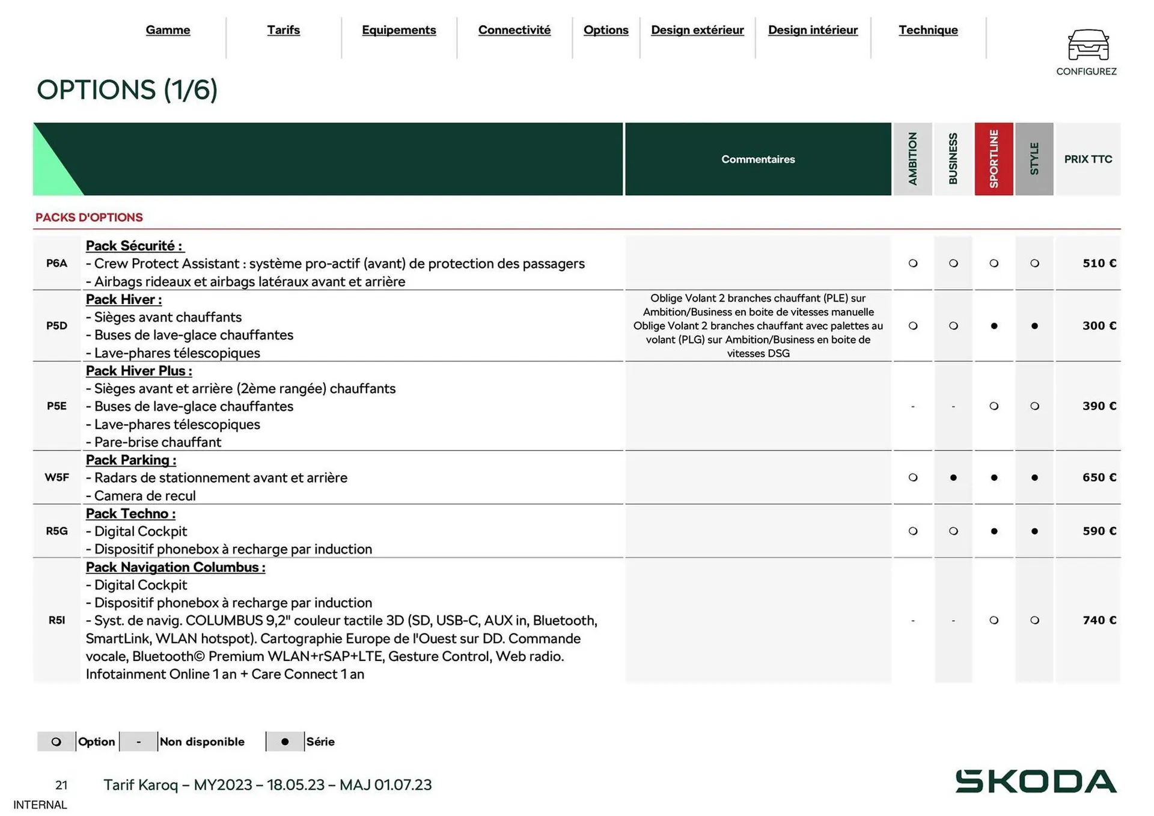
Task: Click the Design extérieur link
Action: [x=697, y=30]
